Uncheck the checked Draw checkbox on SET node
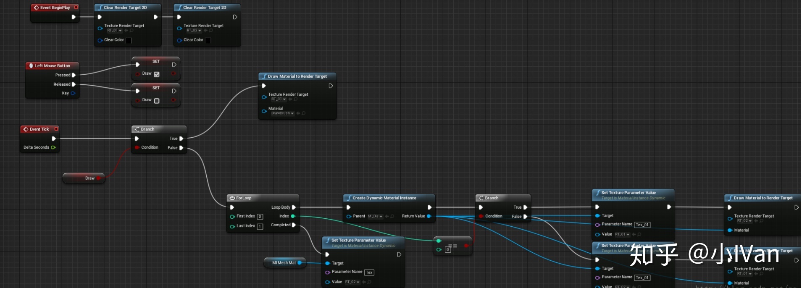 pos(157,74)
